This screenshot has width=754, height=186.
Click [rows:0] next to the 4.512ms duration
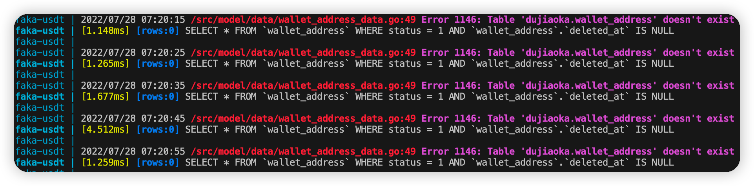pos(158,129)
